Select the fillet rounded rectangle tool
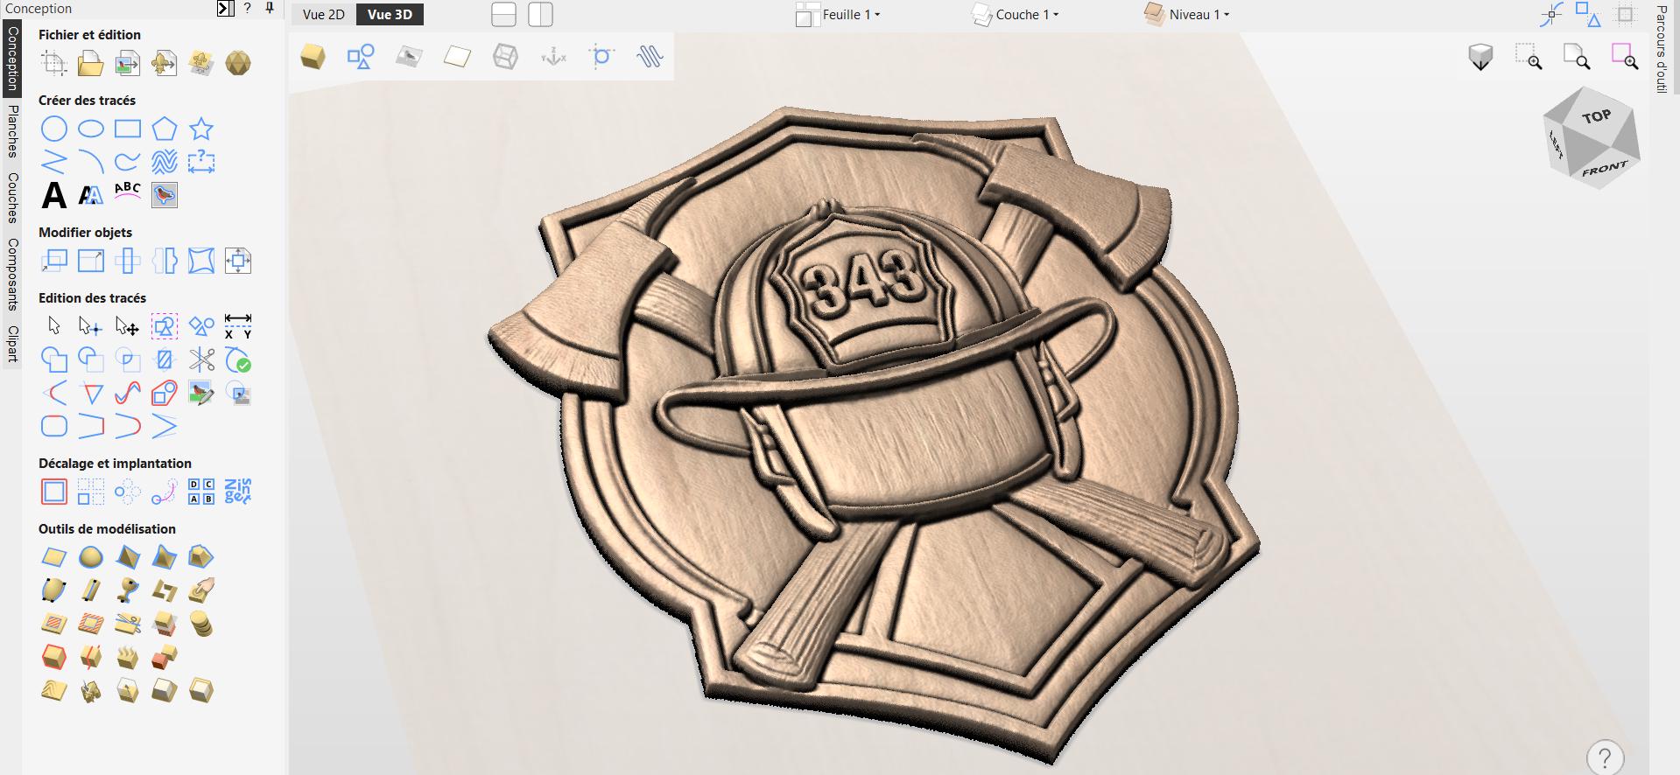 54,426
